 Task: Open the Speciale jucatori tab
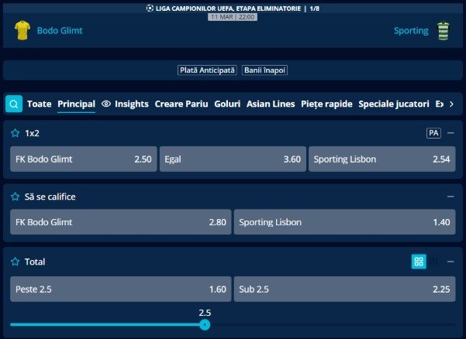(x=394, y=104)
